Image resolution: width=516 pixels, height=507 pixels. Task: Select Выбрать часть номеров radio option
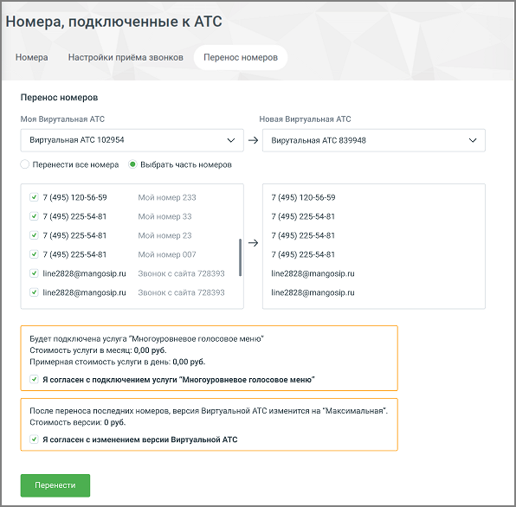[132, 164]
